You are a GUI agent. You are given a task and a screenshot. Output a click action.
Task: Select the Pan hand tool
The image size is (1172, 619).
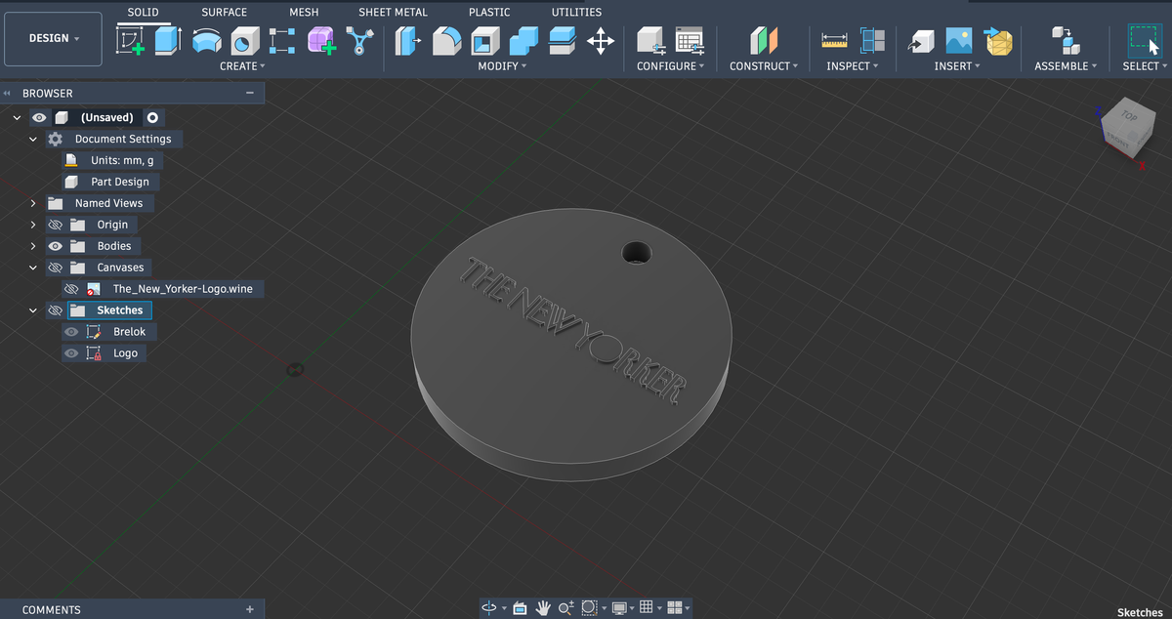[544, 608]
